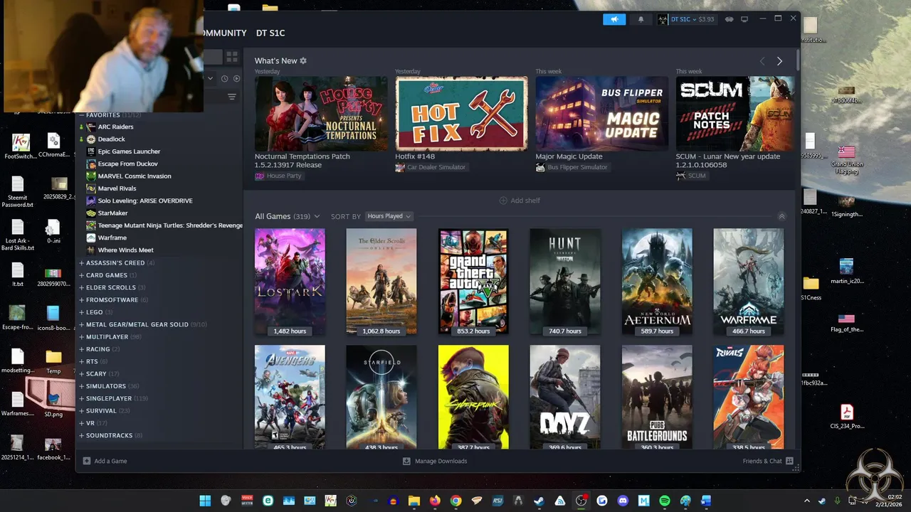Open Cyberpunk game tile
911x512 pixels.
(473, 397)
